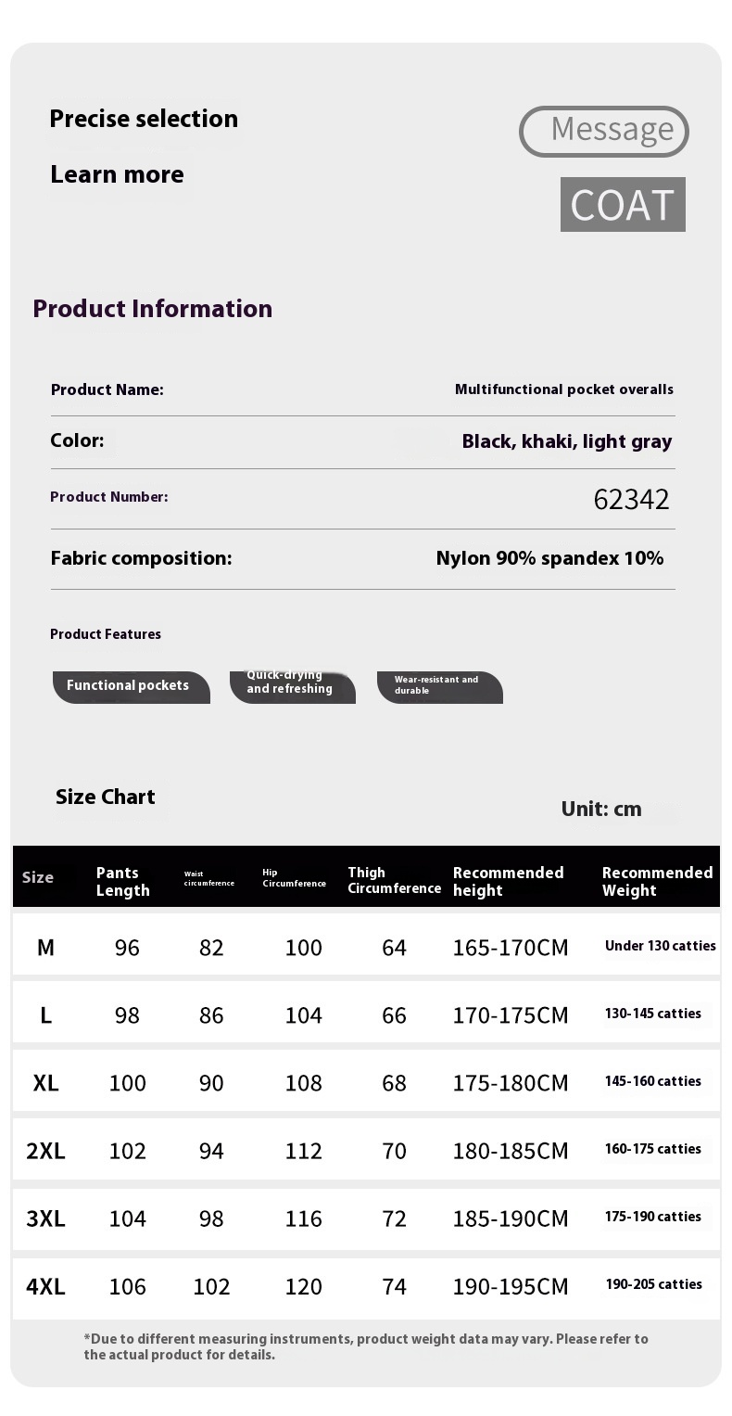Choose the Wear-resistant and durable pill

click(438, 686)
